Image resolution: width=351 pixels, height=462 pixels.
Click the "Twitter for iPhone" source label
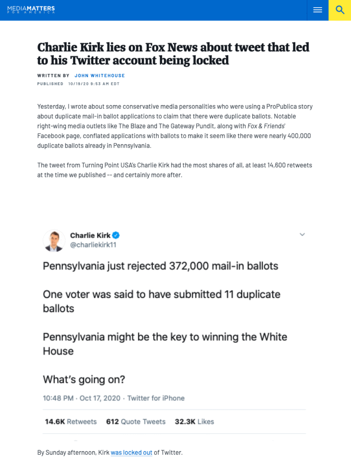(156, 398)
